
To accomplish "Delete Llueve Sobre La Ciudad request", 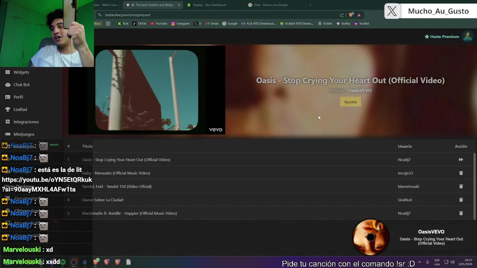I will pyautogui.click(x=461, y=200).
